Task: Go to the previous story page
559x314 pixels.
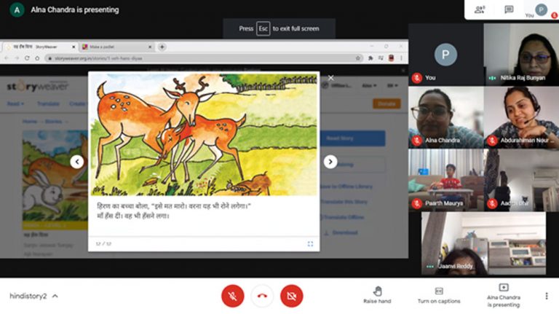Action: coord(77,162)
